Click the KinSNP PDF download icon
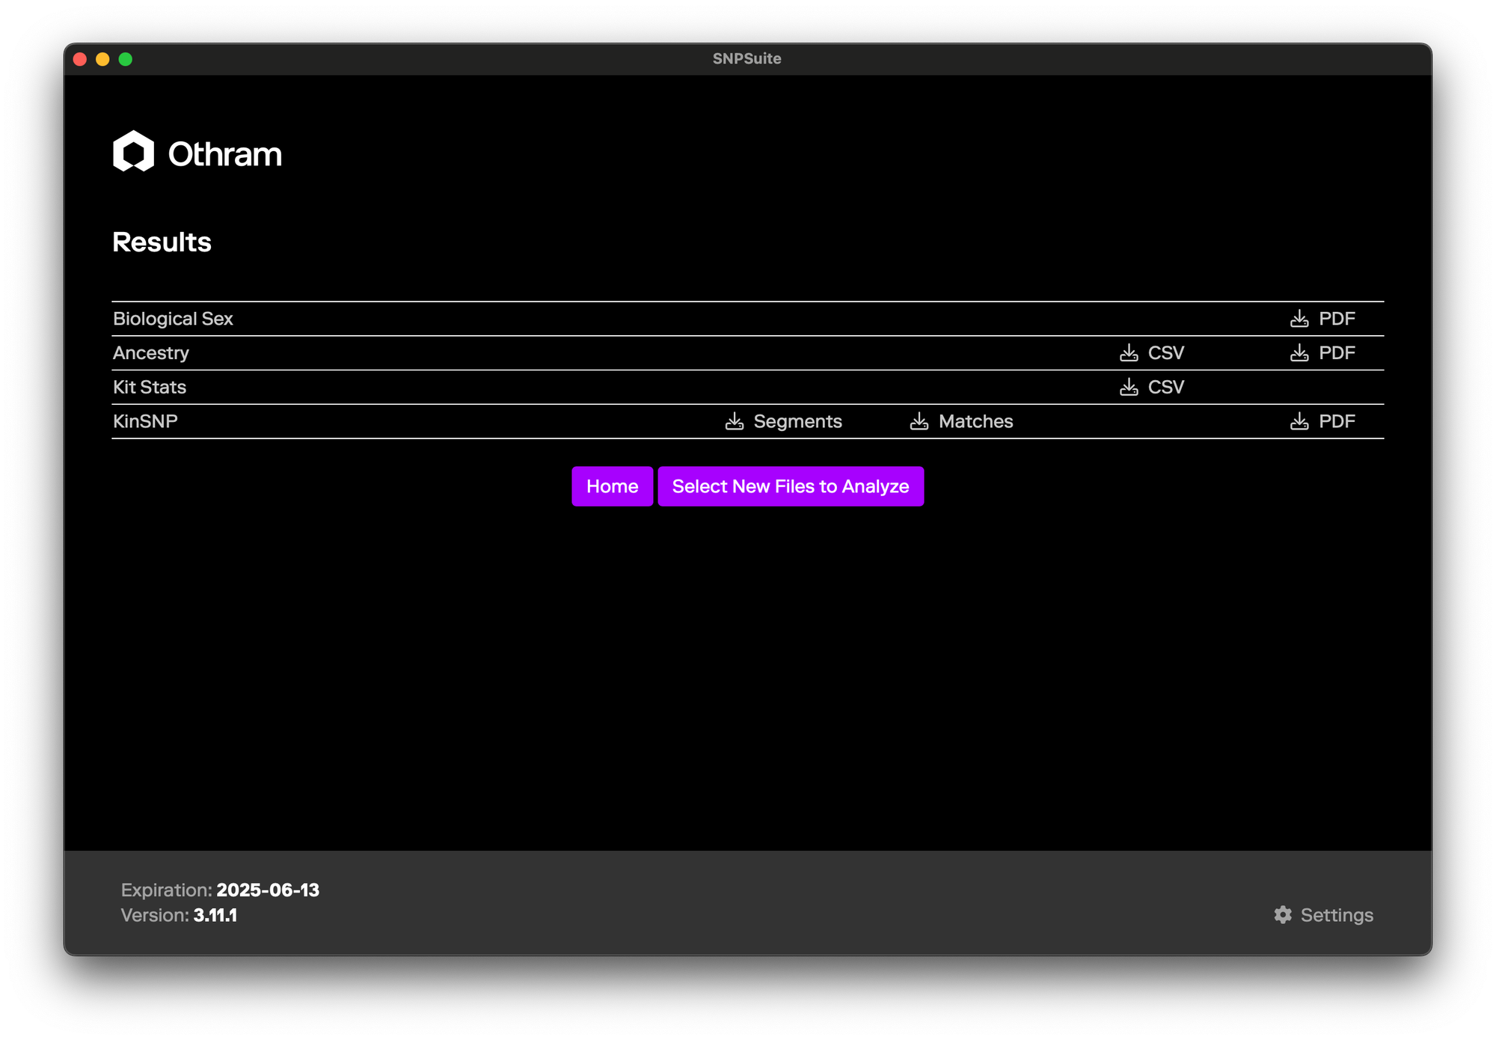Image resolution: width=1496 pixels, height=1040 pixels. [x=1299, y=421]
